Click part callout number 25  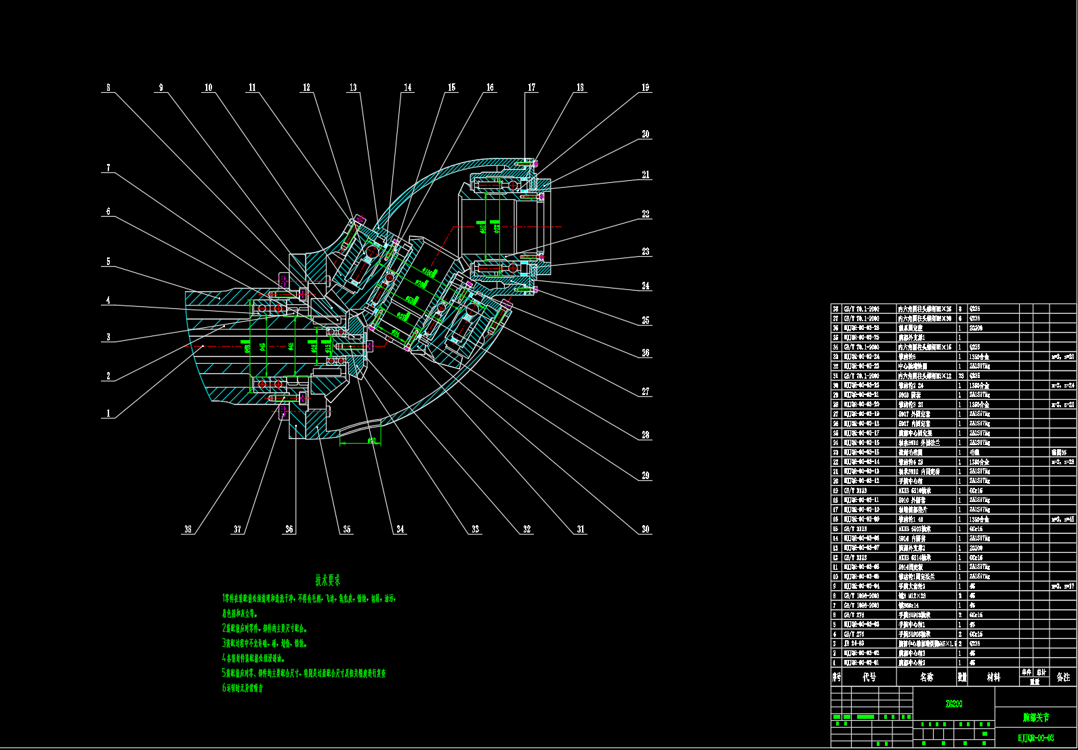point(645,320)
